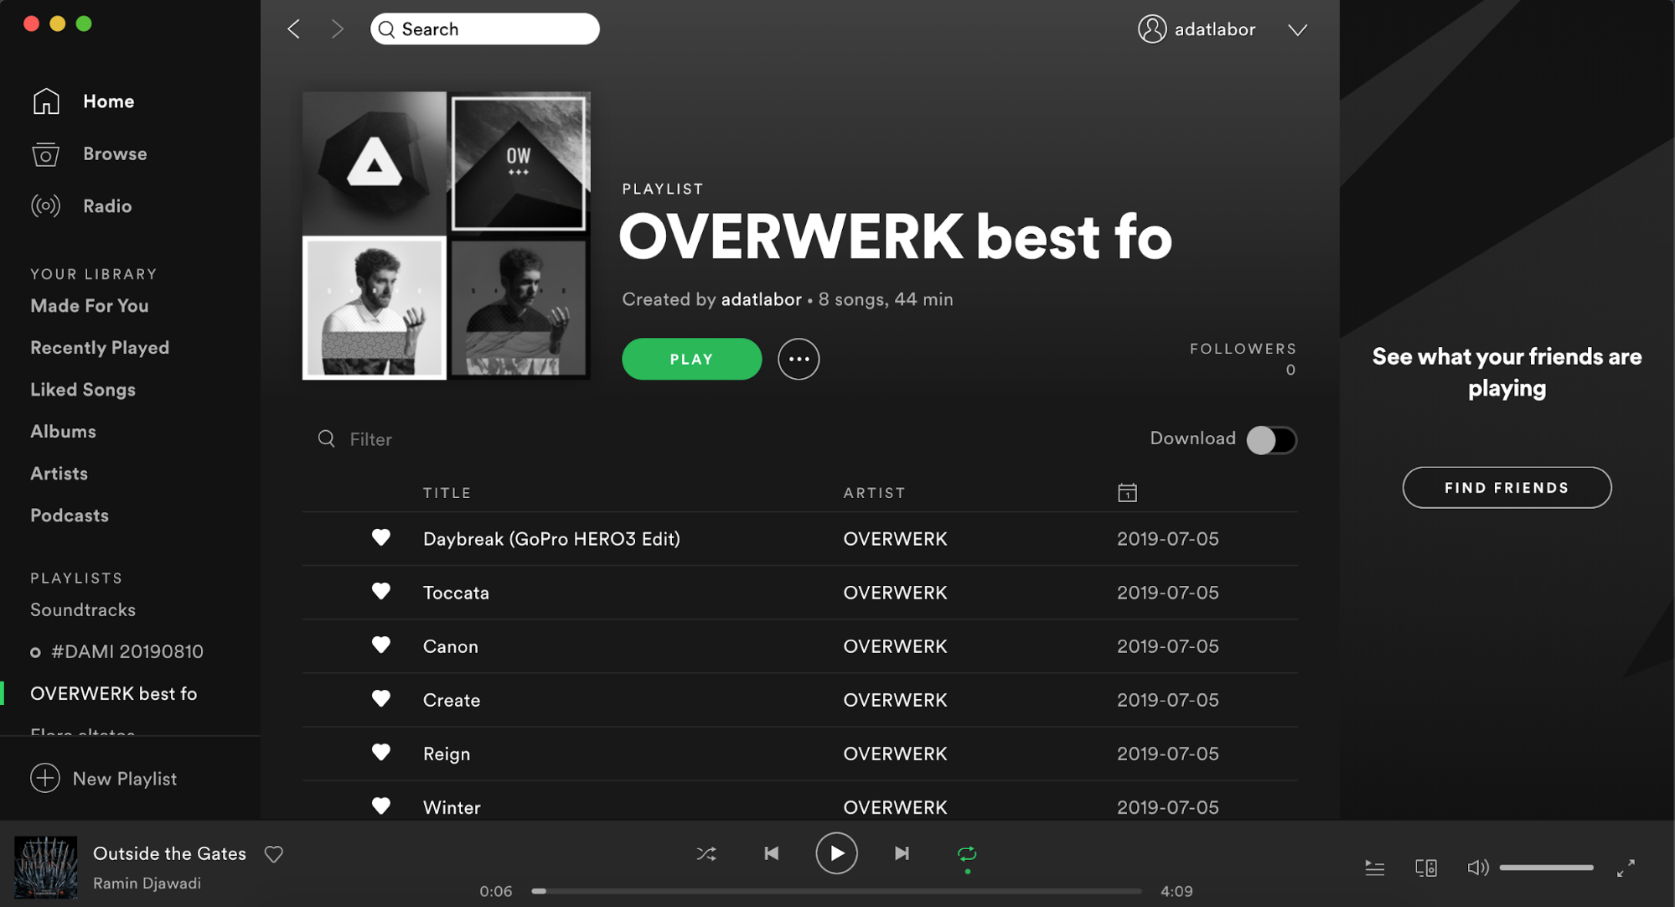1675x907 pixels.
Task: Click the now playing album cover
Action: (x=46, y=867)
